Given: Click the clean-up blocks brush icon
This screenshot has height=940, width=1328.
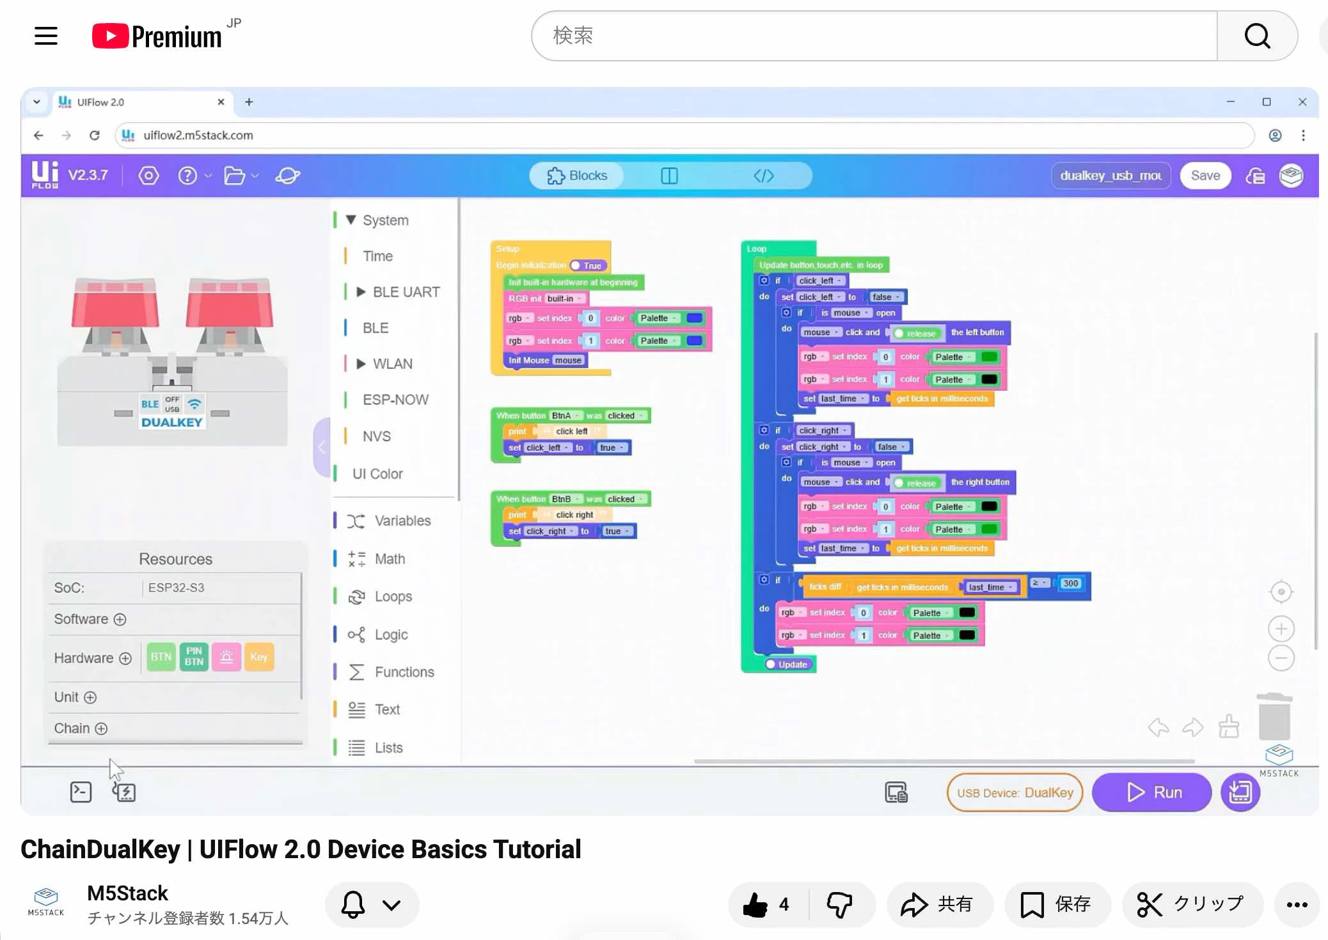Looking at the screenshot, I should coord(1229,726).
